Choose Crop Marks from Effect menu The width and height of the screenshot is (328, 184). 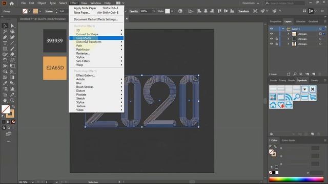point(96,38)
